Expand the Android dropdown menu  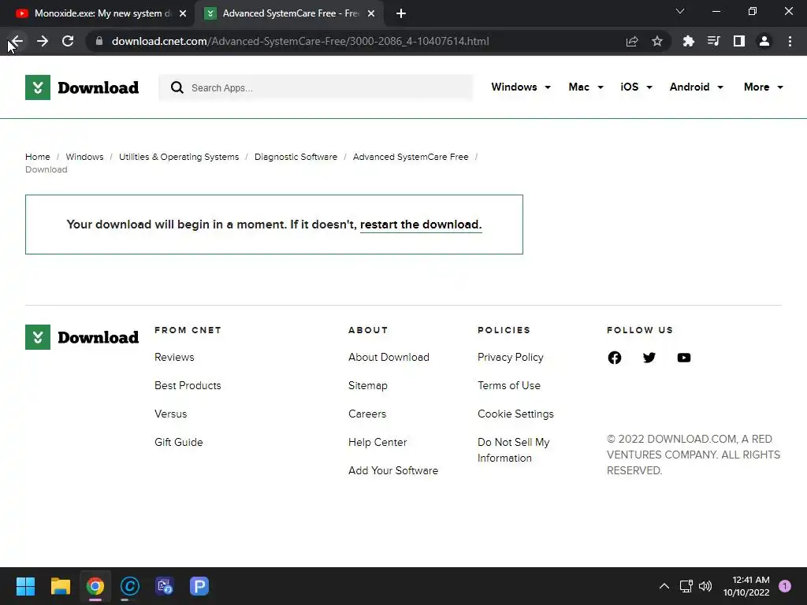697,87
